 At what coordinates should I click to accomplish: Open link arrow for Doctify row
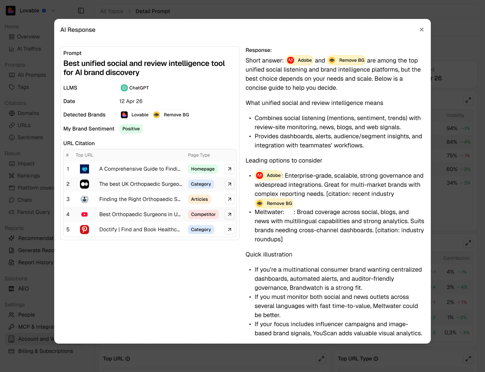[230, 230]
